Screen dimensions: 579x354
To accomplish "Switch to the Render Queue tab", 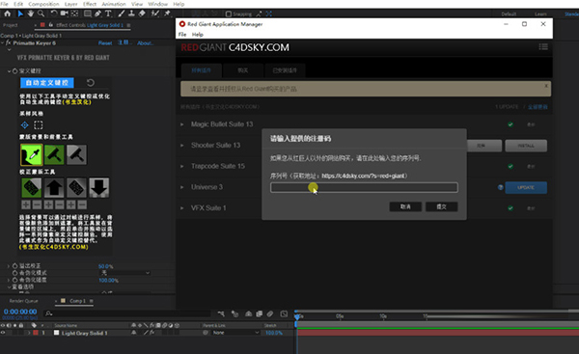I will pos(23,301).
